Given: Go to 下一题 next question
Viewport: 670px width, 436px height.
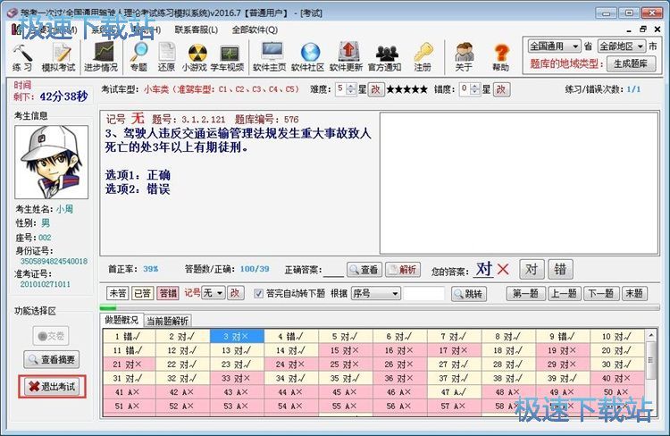Looking at the screenshot, I should tap(600, 293).
